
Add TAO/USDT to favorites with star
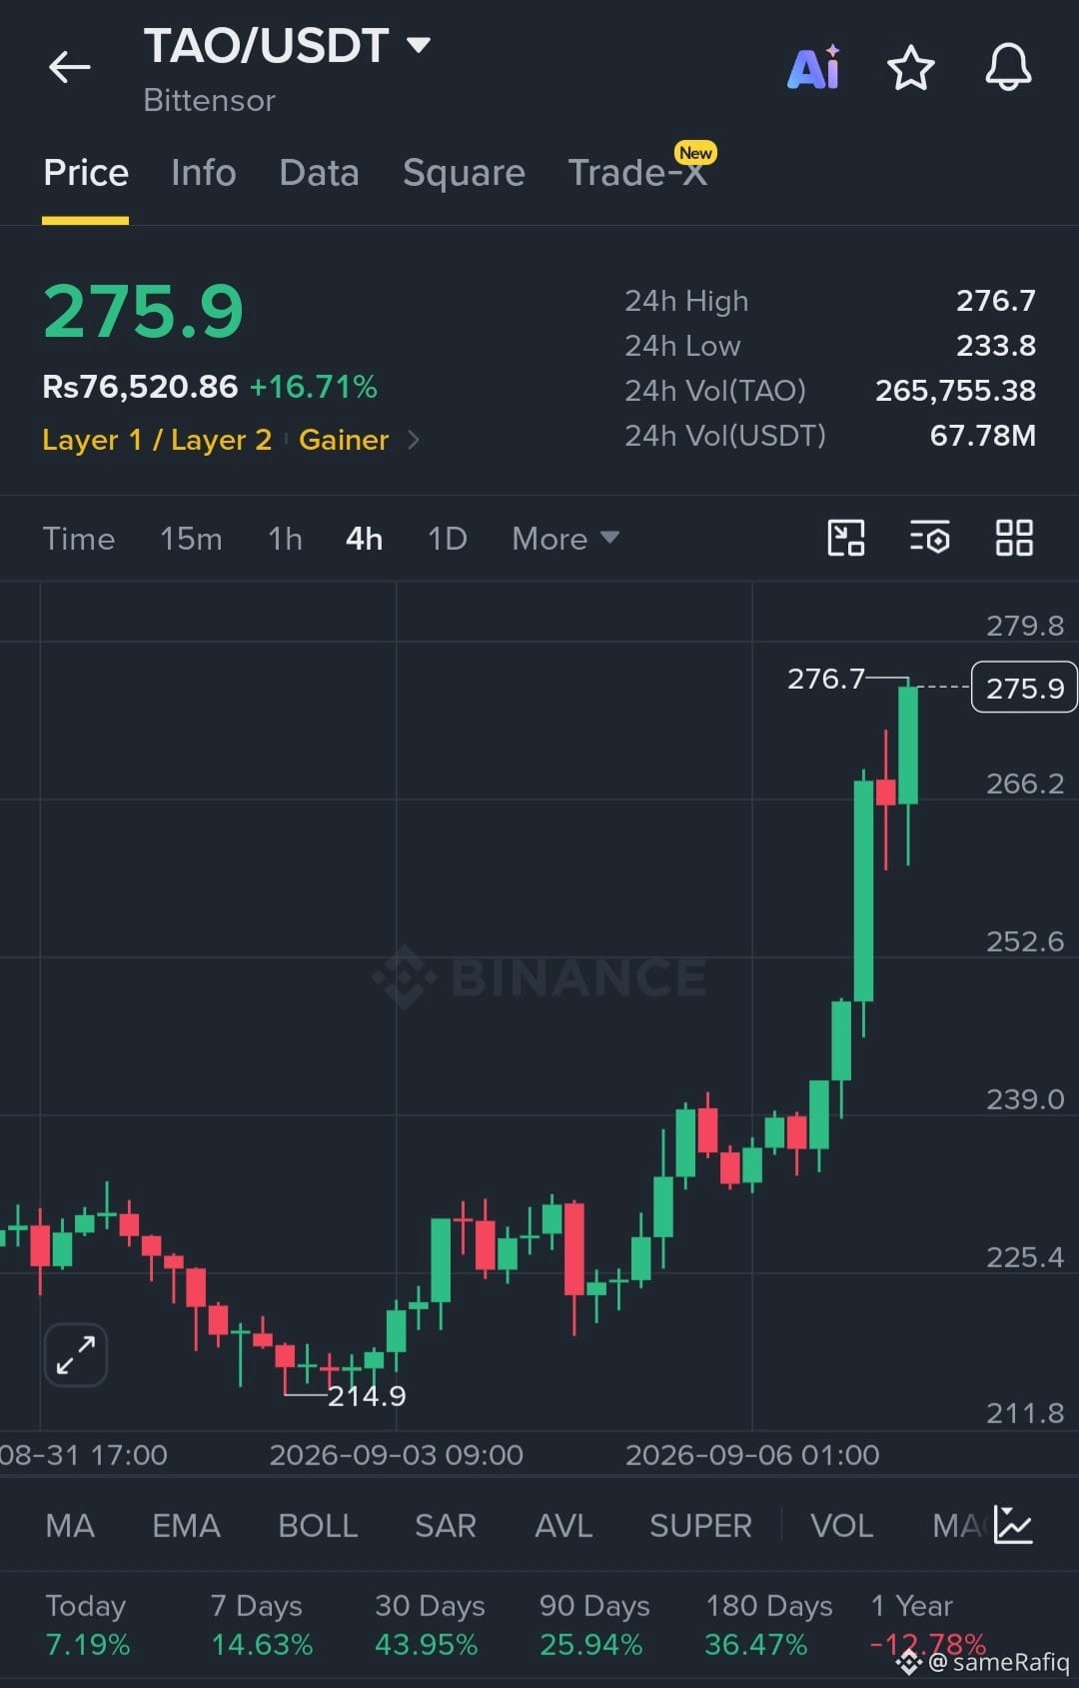coord(910,68)
